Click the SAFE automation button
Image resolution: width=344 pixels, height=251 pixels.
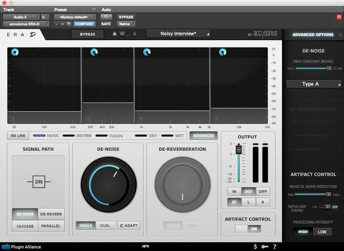[x=106, y=24]
